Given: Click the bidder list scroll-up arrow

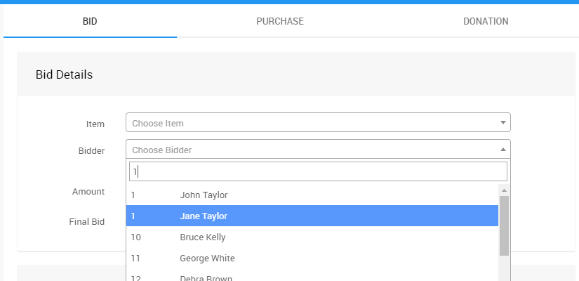Looking at the screenshot, I should (x=504, y=190).
